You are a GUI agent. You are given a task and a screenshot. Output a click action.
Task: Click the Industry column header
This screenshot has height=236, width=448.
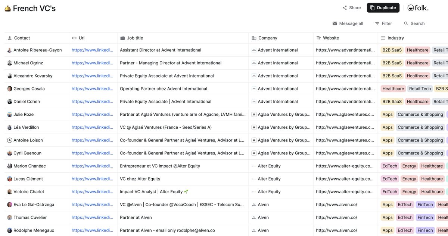click(413, 38)
